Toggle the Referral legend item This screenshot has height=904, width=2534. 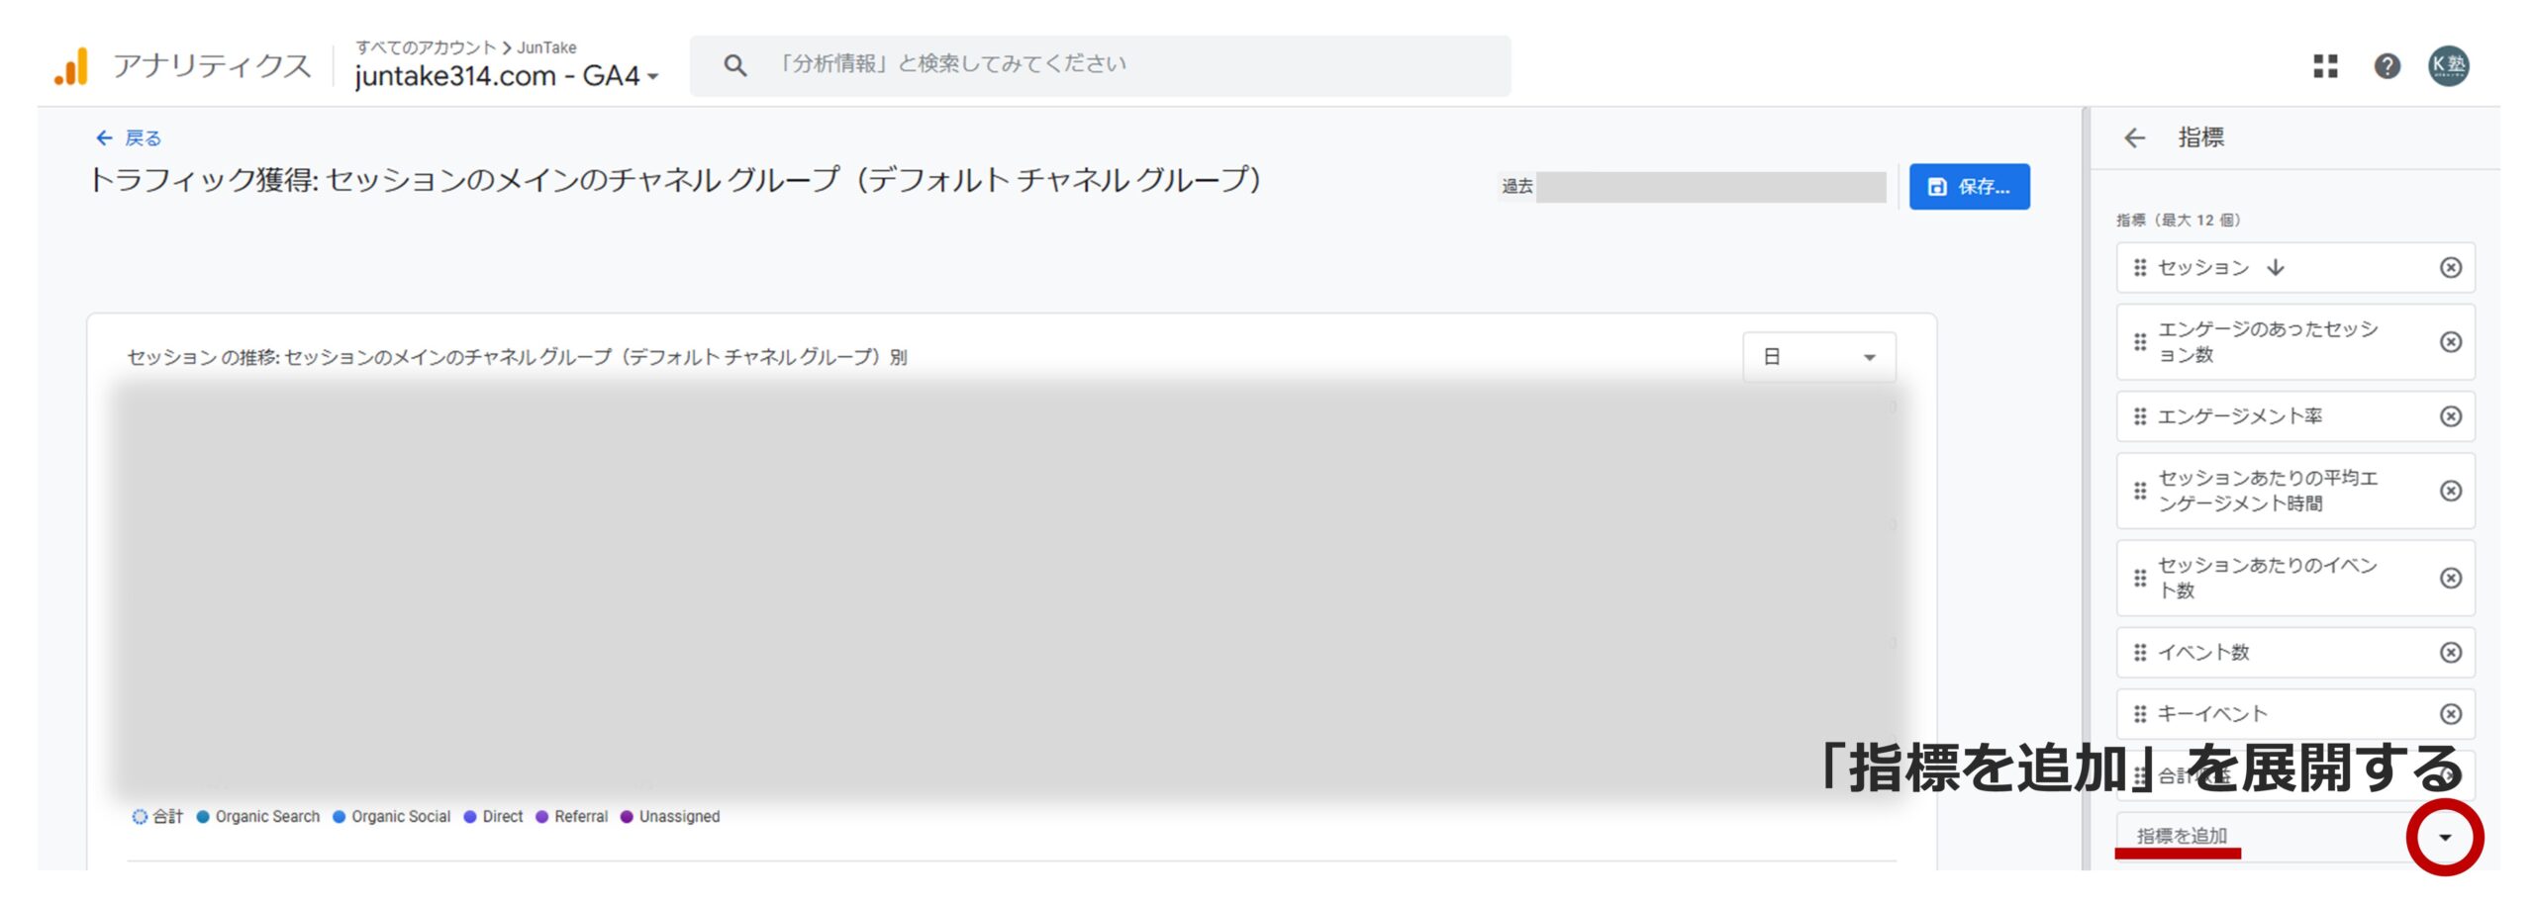[572, 817]
